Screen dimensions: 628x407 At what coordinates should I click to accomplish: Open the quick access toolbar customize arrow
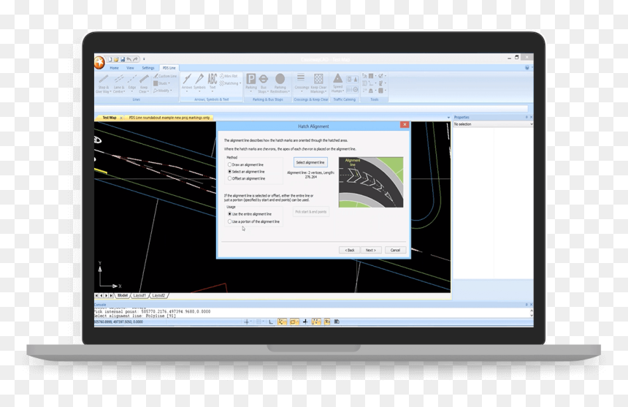[144, 59]
